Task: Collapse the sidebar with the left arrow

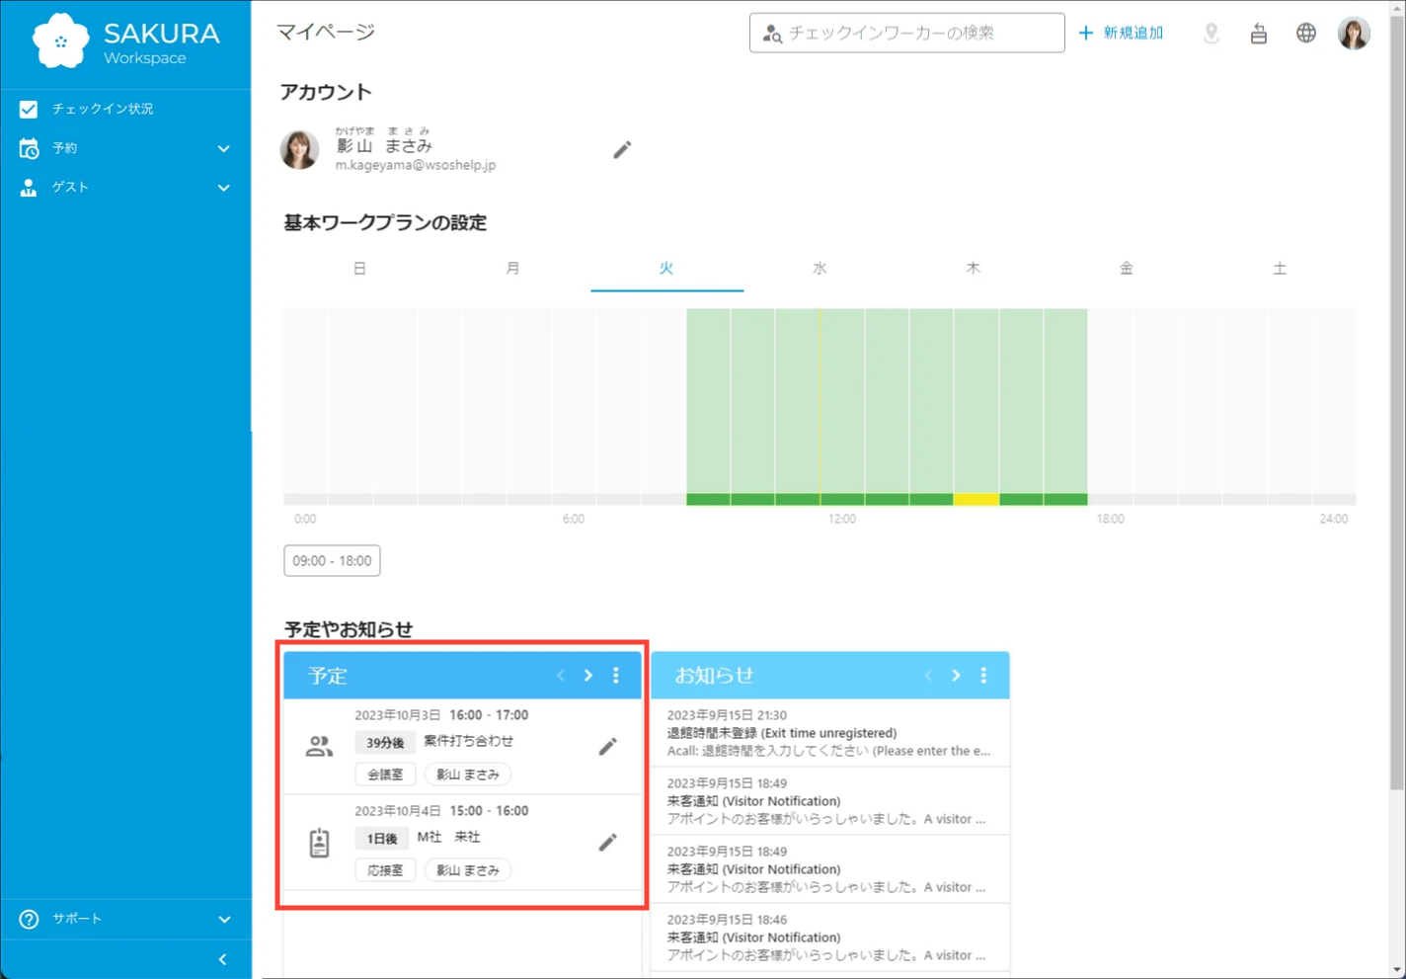Action: click(x=223, y=959)
